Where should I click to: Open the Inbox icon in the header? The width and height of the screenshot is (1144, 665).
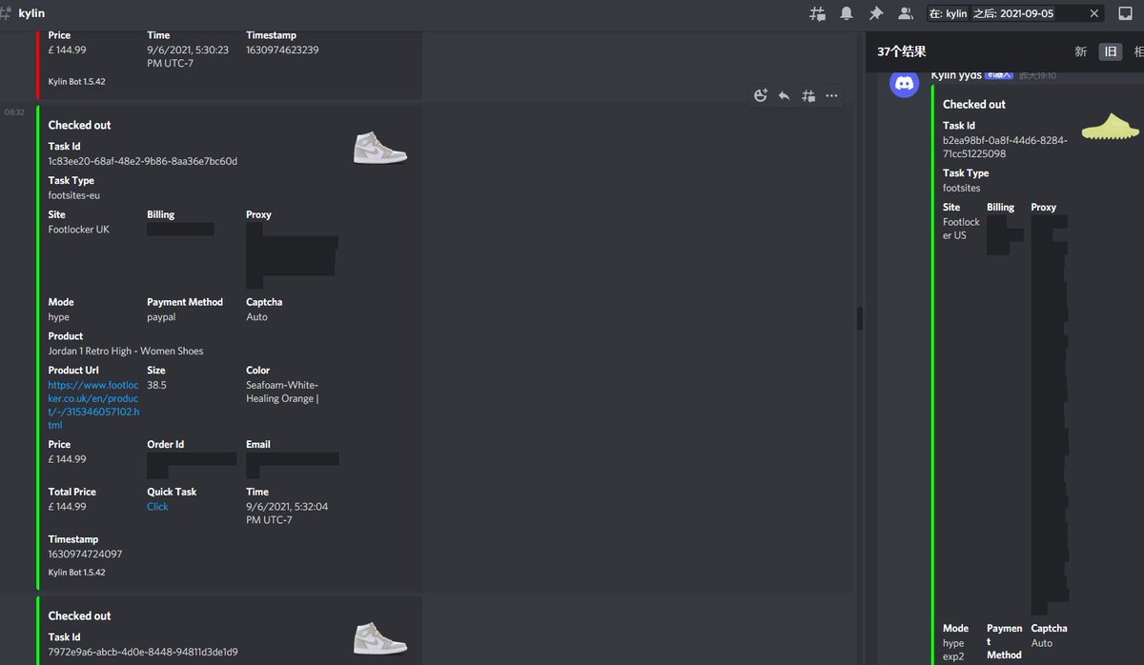(x=1125, y=13)
